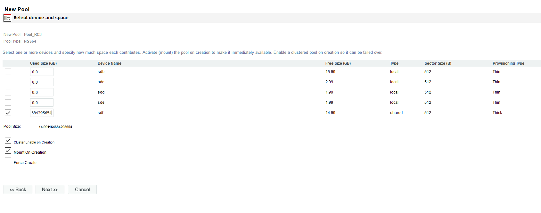Focus the Used Size field for sdd
541x213 pixels.
(42, 92)
